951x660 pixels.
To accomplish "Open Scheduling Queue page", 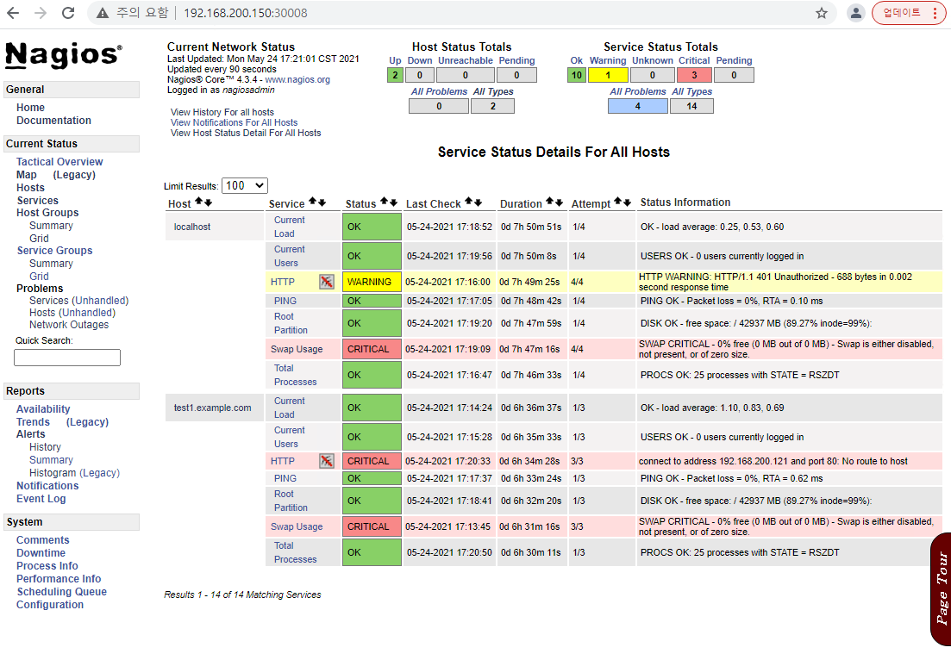I will point(62,592).
